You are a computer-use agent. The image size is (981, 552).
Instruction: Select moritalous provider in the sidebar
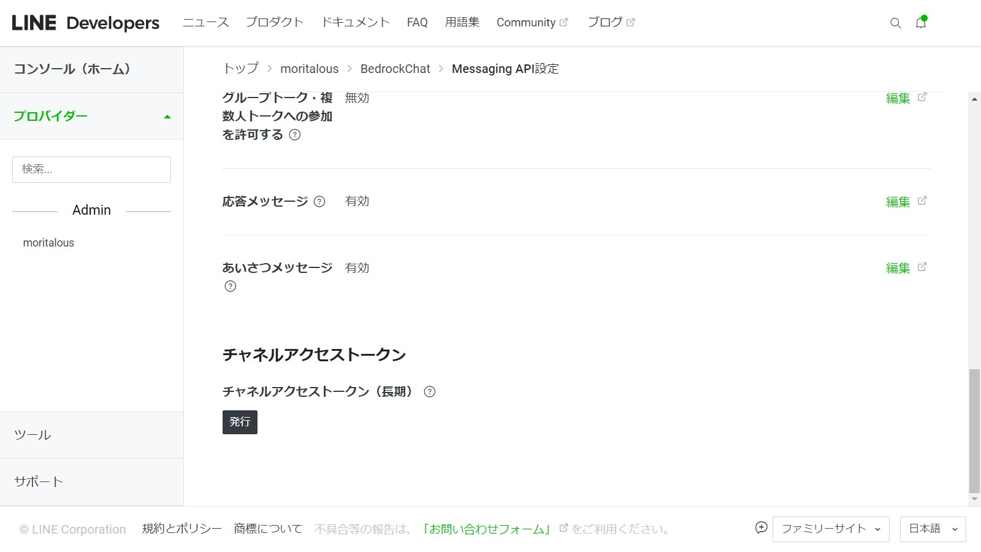click(48, 243)
